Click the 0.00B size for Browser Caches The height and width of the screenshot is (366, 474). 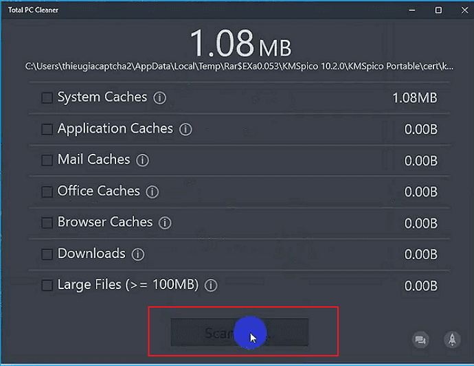pyautogui.click(x=421, y=223)
